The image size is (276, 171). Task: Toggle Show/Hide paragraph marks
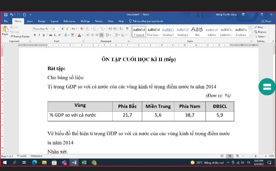pos(127,29)
